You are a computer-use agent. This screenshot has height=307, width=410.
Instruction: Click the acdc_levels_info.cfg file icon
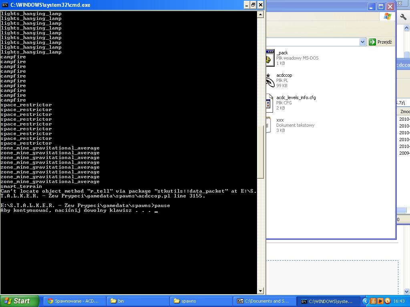click(270, 103)
